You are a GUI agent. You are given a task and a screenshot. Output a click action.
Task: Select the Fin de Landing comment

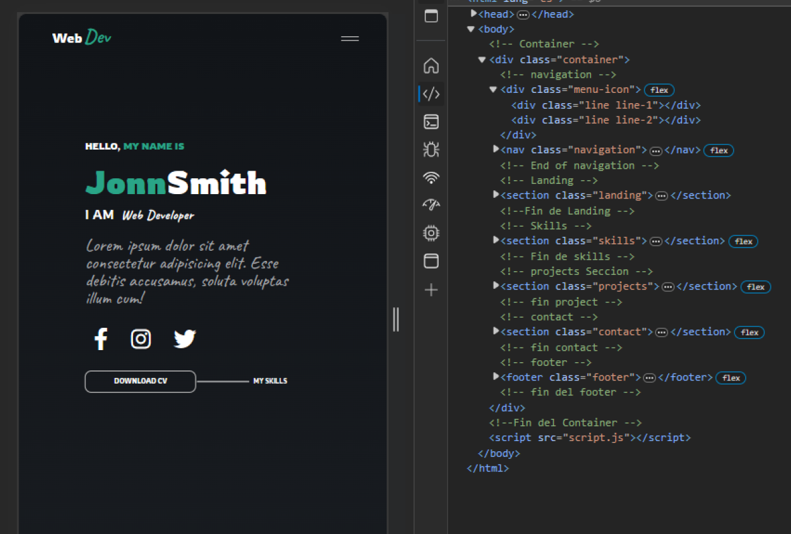[x=567, y=211]
